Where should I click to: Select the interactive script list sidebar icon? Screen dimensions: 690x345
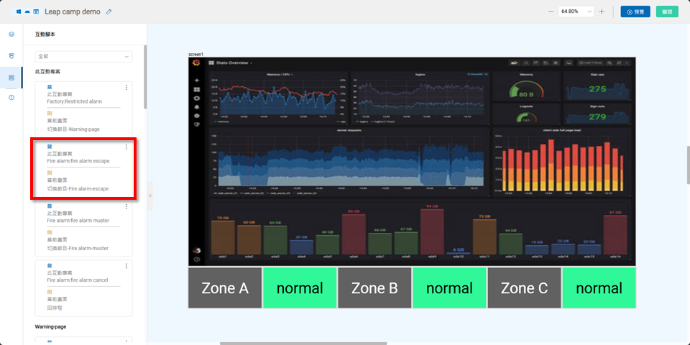click(11, 77)
